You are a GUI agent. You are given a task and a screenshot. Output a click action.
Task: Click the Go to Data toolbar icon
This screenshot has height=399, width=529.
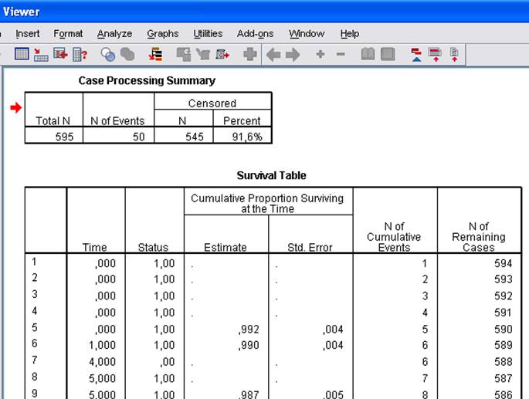pos(22,55)
